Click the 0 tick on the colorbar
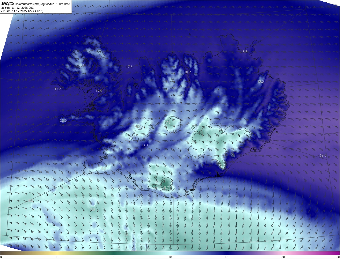The height and width of the screenshot is (259, 340). pyautogui.click(x=1, y=257)
